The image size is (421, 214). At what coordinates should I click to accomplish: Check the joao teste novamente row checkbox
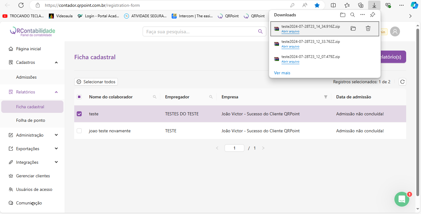coord(79,131)
